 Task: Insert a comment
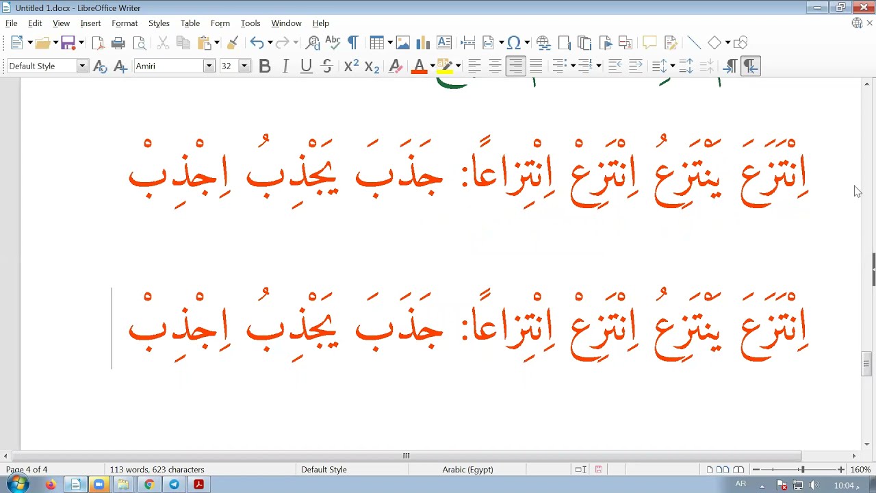[x=649, y=43]
